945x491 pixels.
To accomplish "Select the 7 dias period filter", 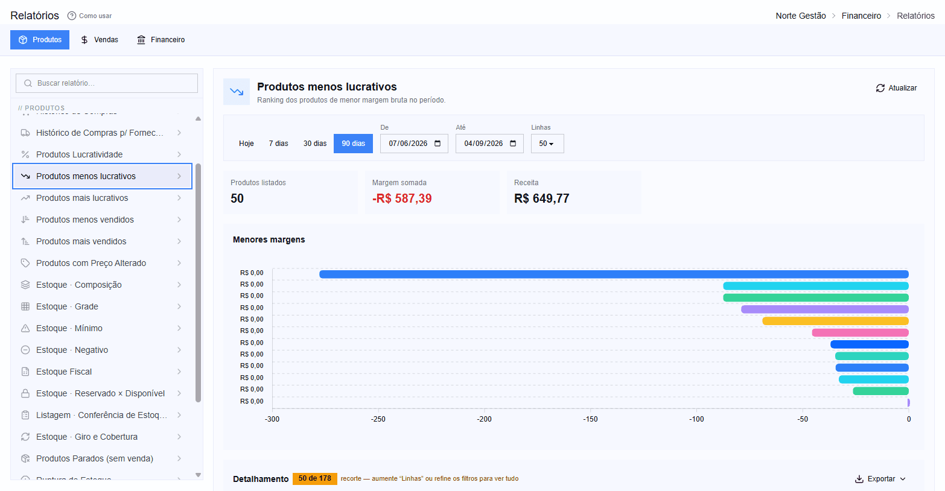I will click(279, 144).
